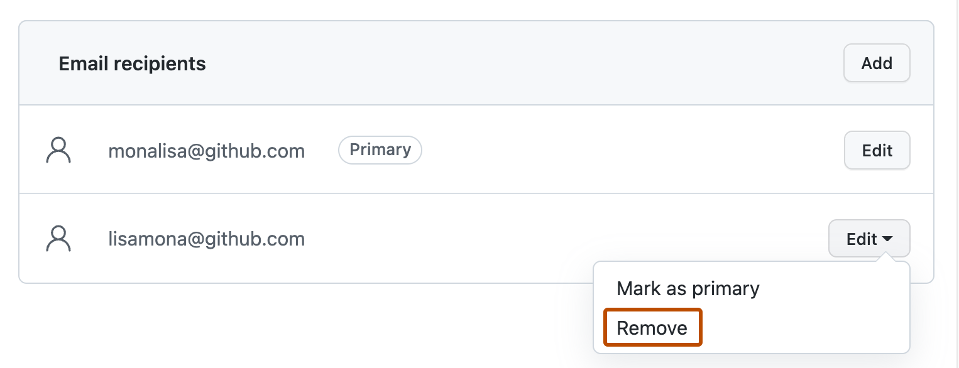Image resolution: width=959 pixels, height=368 pixels.
Task: Select the Primary badge label
Action: tap(380, 150)
